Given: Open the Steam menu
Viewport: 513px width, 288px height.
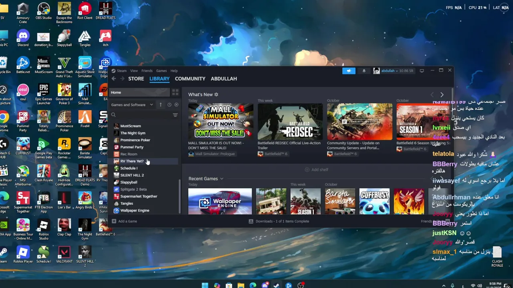Looking at the screenshot, I should coord(121,71).
